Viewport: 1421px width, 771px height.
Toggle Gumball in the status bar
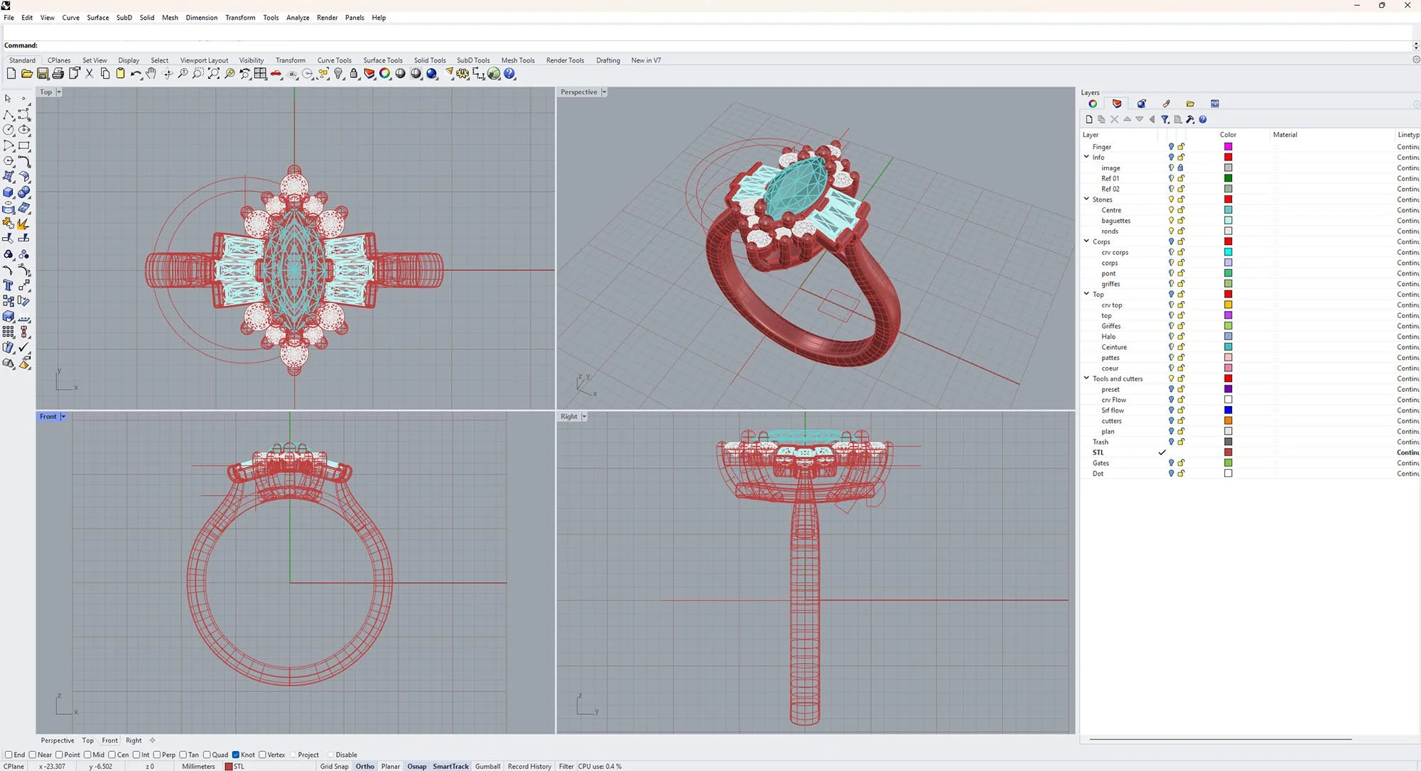pyautogui.click(x=487, y=766)
